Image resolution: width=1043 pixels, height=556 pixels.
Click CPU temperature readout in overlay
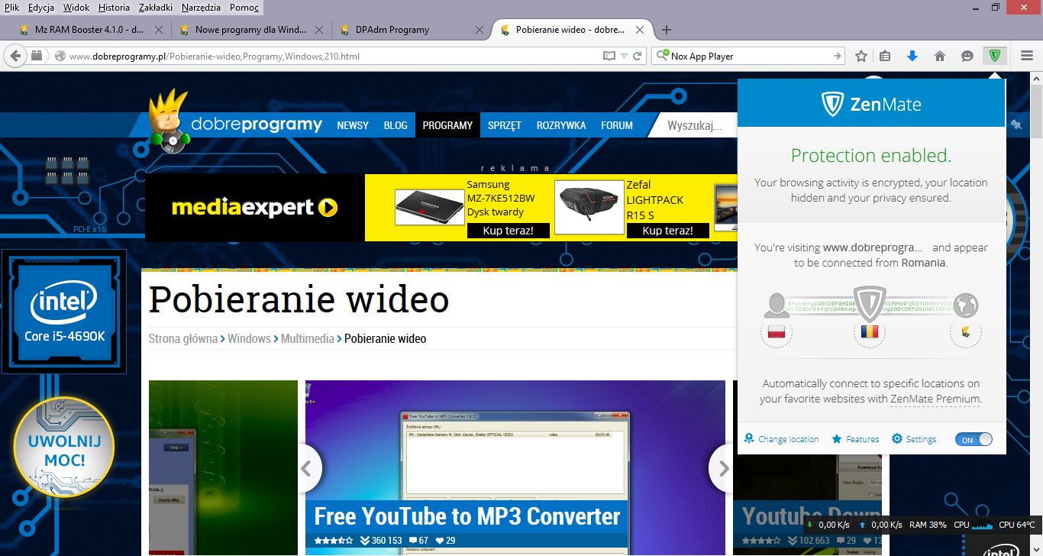pos(1016,525)
